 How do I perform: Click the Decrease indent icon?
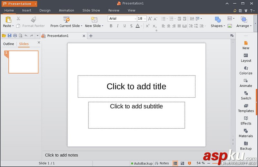[179, 19]
